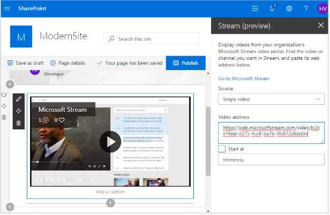Click the ModernSite logo tile
Image resolution: width=330 pixels, height=215 pixels.
click(x=21, y=37)
